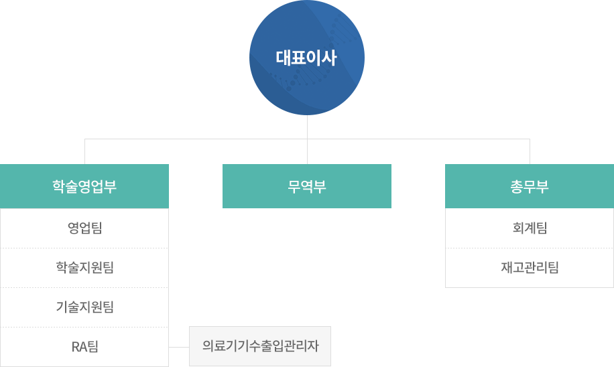Click the 재고관리팀 team entry
Screen dimensions: 614x367
click(x=530, y=268)
